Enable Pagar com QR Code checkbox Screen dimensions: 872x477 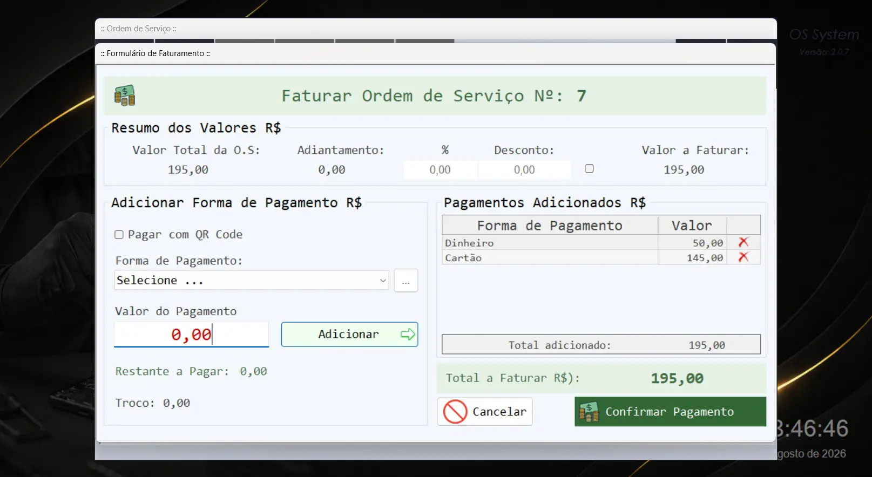[x=119, y=235]
